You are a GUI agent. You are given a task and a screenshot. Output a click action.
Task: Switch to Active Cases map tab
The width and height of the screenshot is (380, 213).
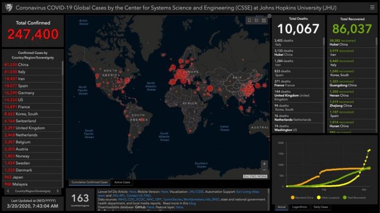click(x=122, y=182)
